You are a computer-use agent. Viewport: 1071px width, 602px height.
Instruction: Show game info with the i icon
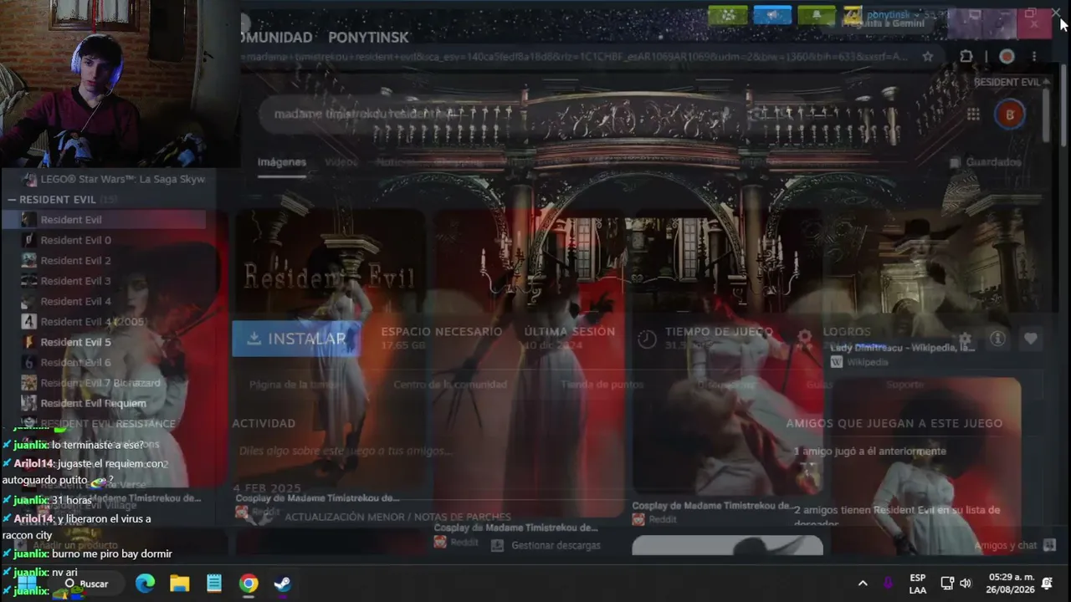tap(997, 339)
